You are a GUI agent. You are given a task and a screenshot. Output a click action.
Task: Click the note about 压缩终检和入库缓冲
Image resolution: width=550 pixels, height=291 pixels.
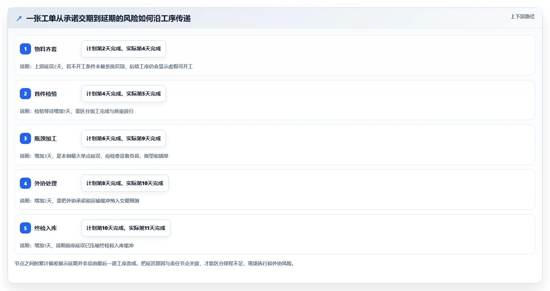(77, 245)
